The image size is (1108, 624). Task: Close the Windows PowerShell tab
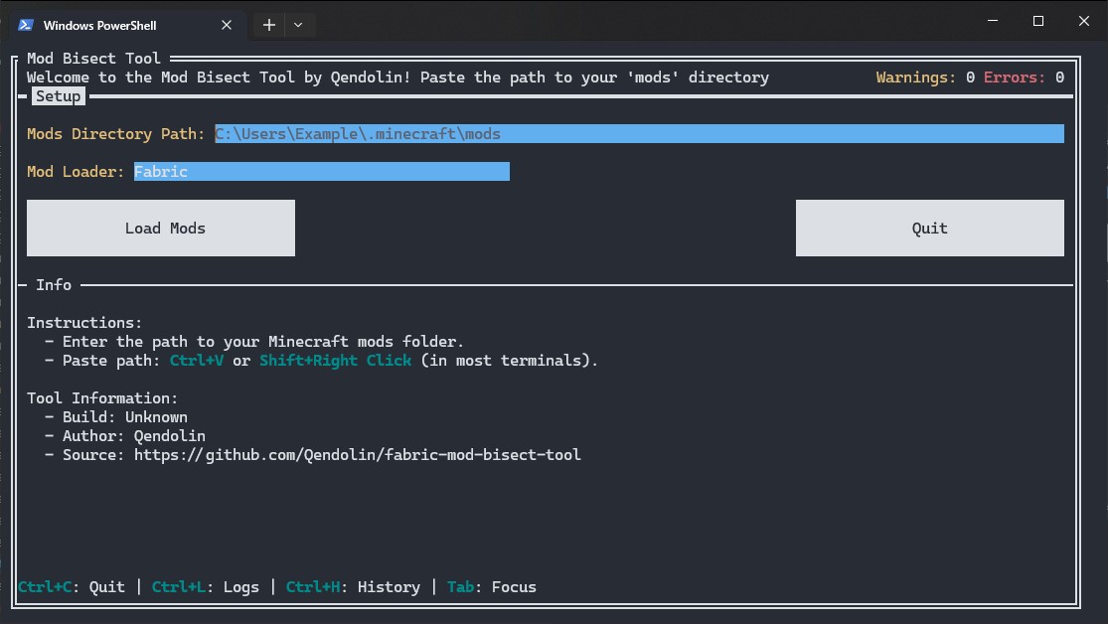(227, 25)
